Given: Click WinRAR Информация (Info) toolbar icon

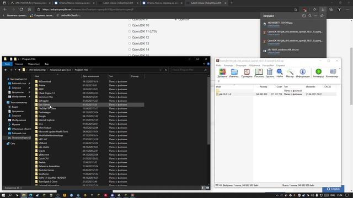Looking at the screenshot, I should pyautogui.click(x=303, y=73).
